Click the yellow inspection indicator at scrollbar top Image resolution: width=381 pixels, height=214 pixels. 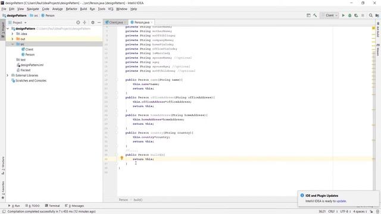(373, 29)
